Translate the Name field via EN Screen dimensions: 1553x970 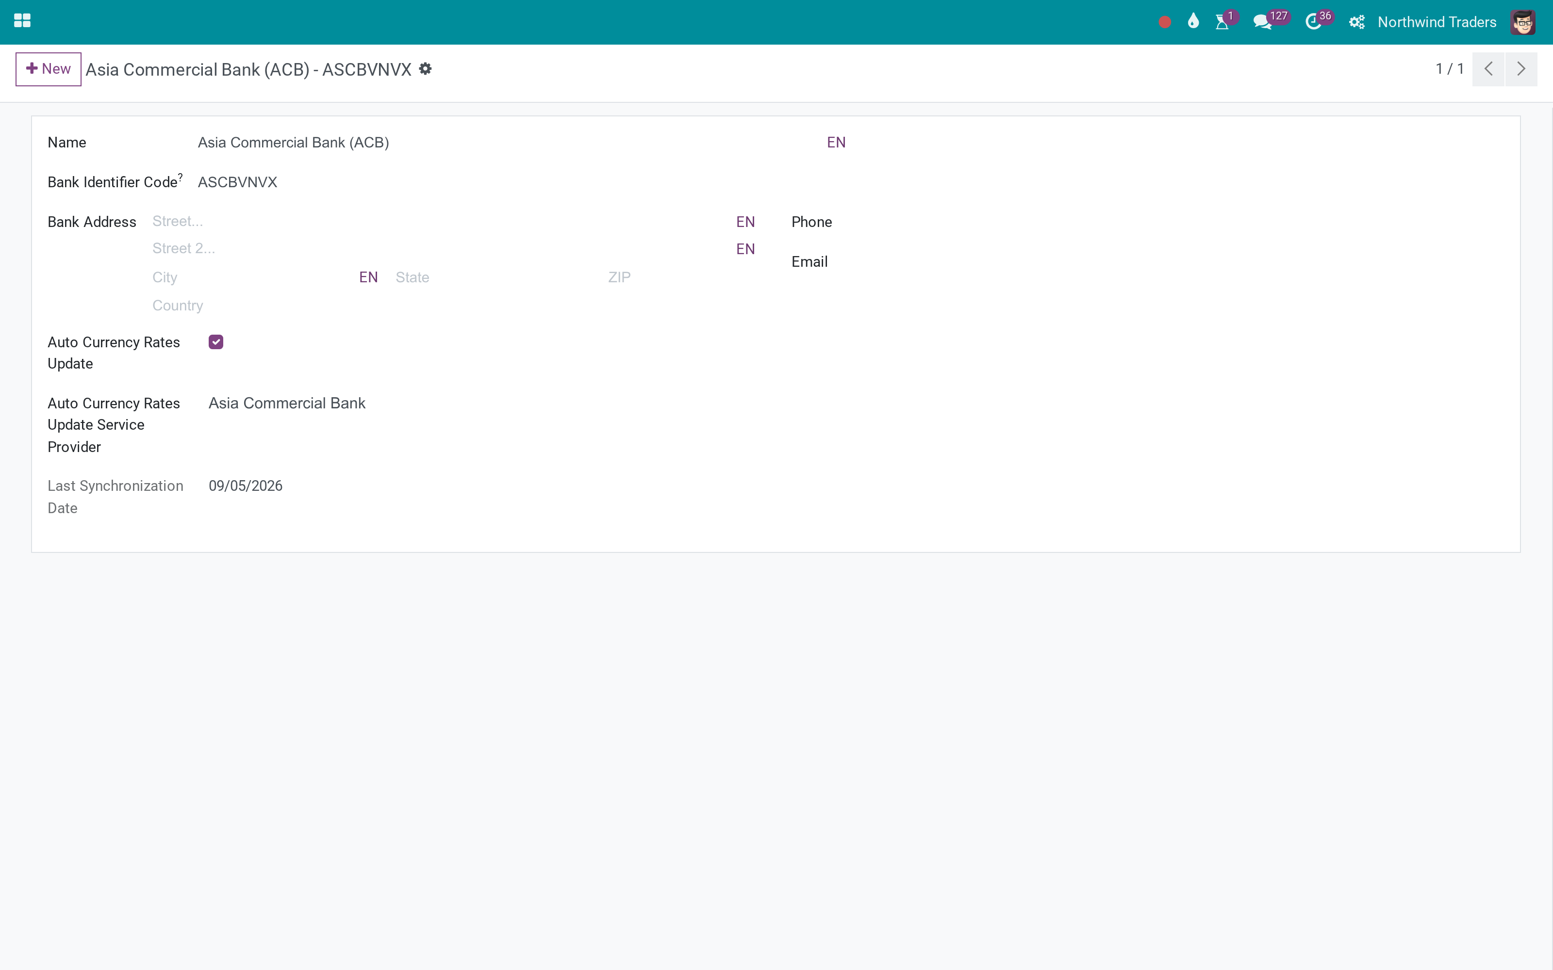836,143
